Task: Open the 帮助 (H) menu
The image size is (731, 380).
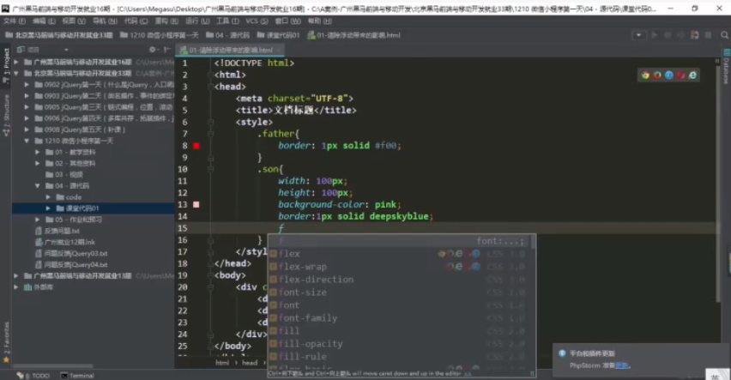Action: point(319,21)
